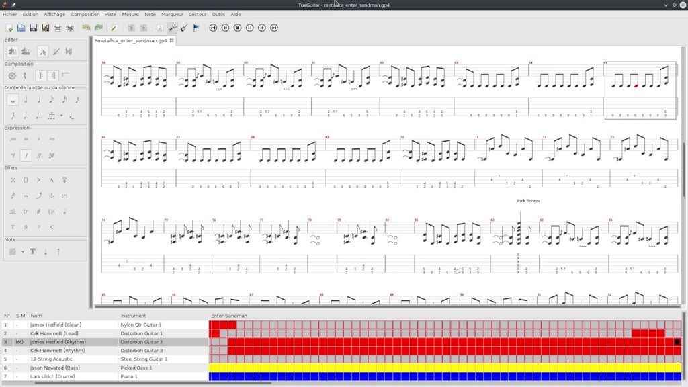
Task: Open the Outils menu
Action: (218, 15)
